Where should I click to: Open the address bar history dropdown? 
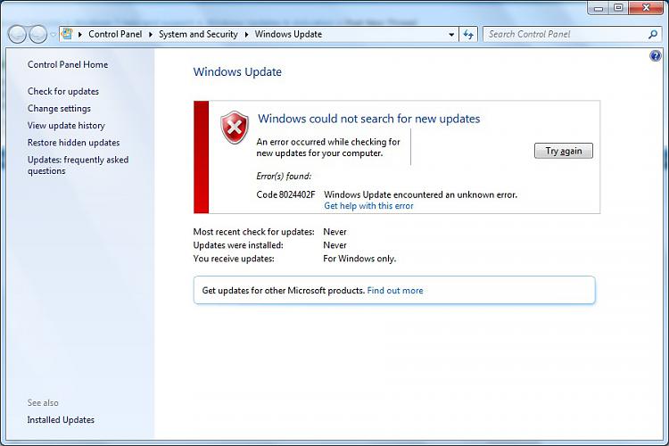tap(451, 35)
